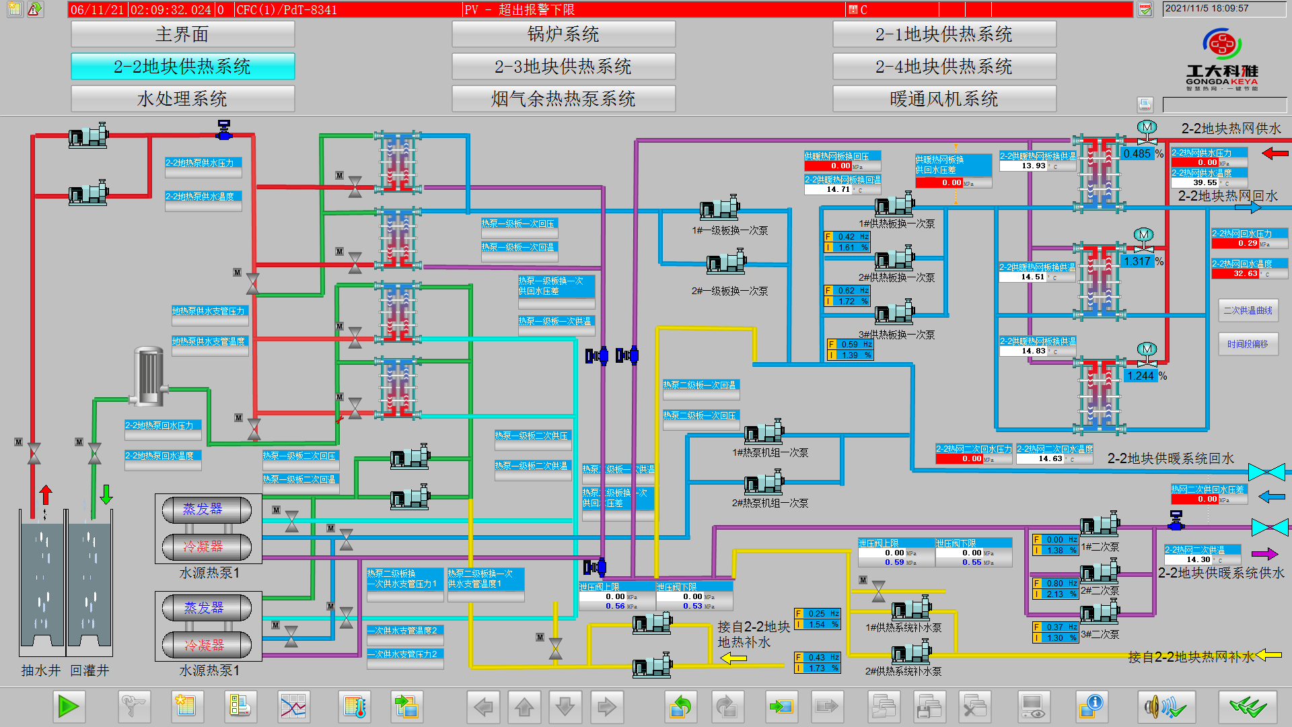The height and width of the screenshot is (727, 1292).
Task: Click the green play button in bottom toolbar
Action: 69,707
